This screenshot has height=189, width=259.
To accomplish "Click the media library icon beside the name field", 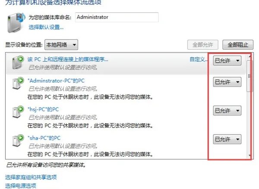I will (x=16, y=23).
